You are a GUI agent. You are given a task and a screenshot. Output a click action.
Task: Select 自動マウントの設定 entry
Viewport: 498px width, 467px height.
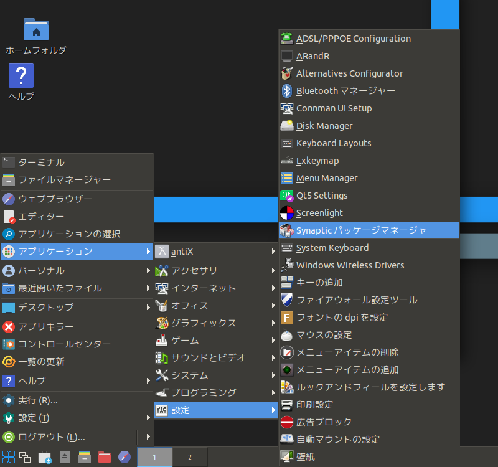click(x=369, y=440)
